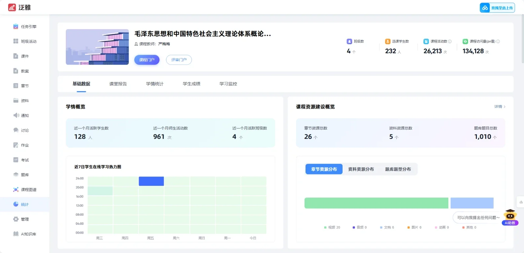
Task: Select the 题库题型分布 chart tab
Action: [398, 169]
